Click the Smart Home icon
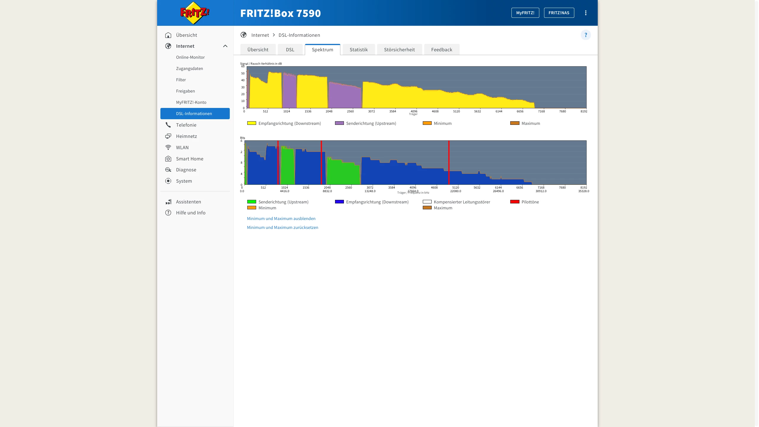This screenshot has width=759, height=427. tap(168, 159)
